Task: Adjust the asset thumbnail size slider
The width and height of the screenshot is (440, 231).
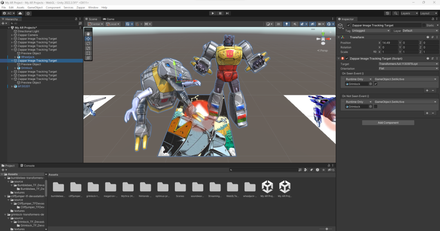Action: [327, 229]
